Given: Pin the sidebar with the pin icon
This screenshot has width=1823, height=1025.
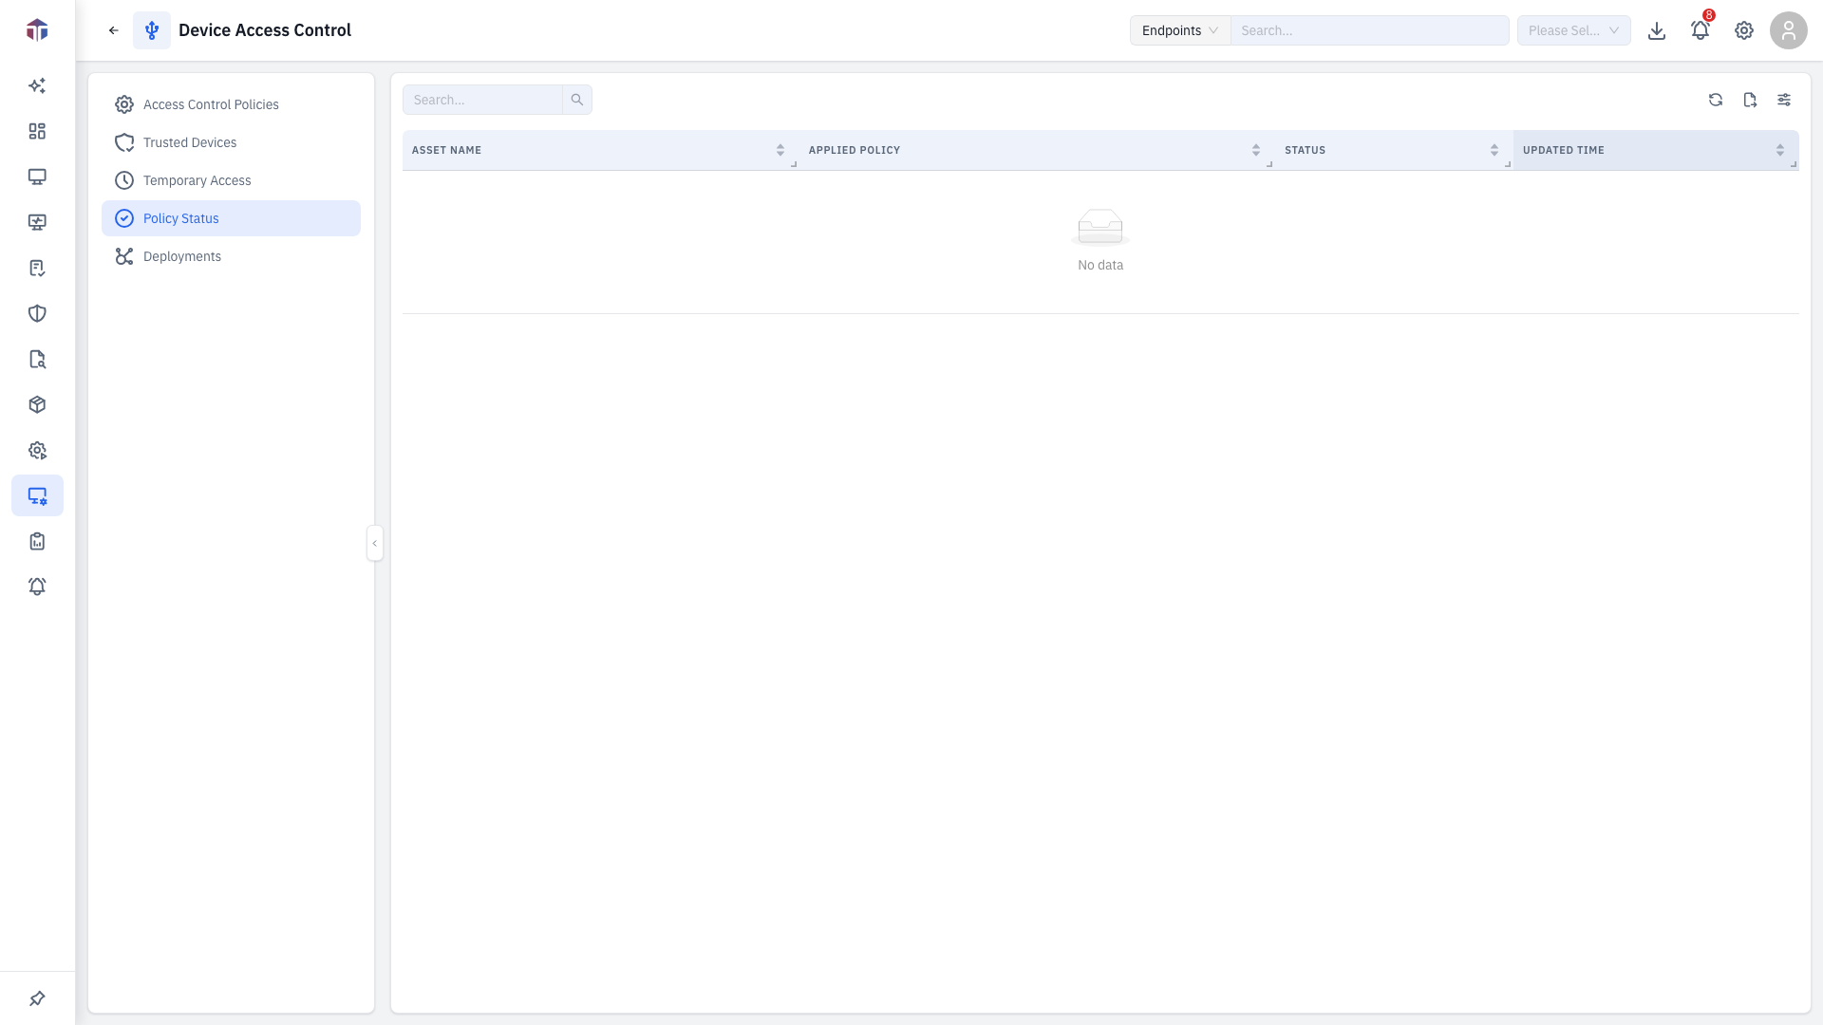Looking at the screenshot, I should click(37, 998).
